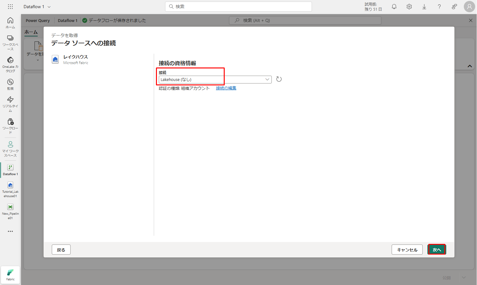Click the 認証の種類: 組織アカウント text
The height and width of the screenshot is (285, 477).
tap(184, 88)
